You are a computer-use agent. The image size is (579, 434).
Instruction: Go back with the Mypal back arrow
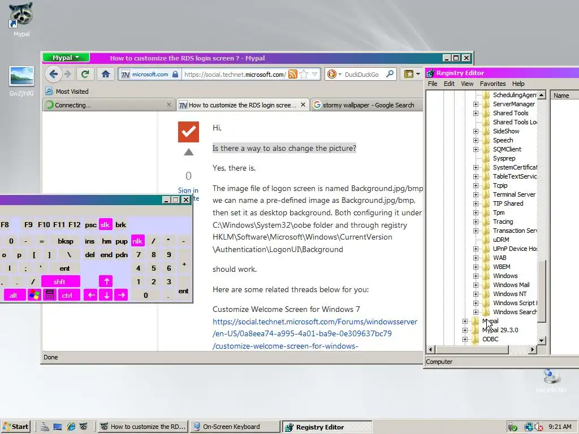click(54, 74)
